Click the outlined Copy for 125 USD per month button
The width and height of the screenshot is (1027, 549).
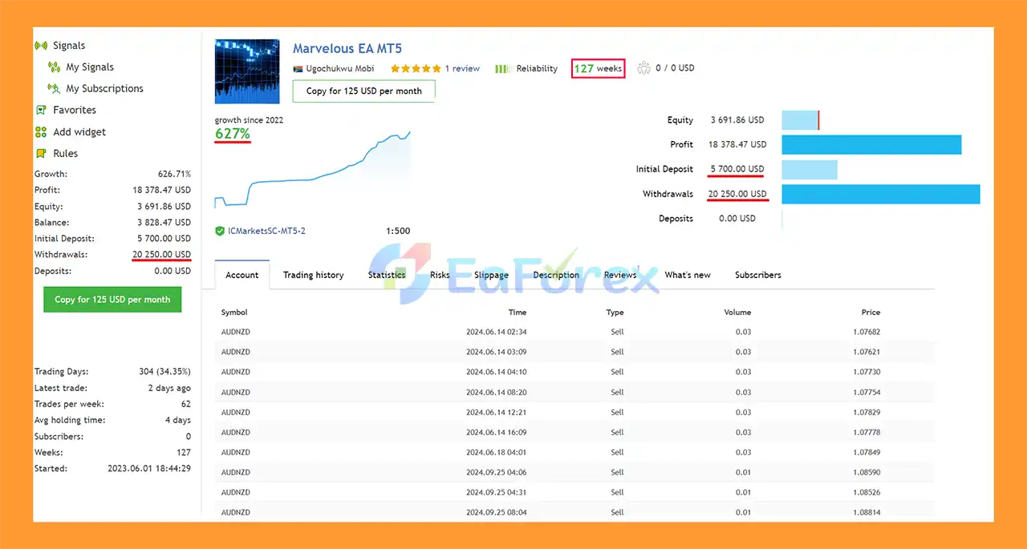(x=364, y=91)
